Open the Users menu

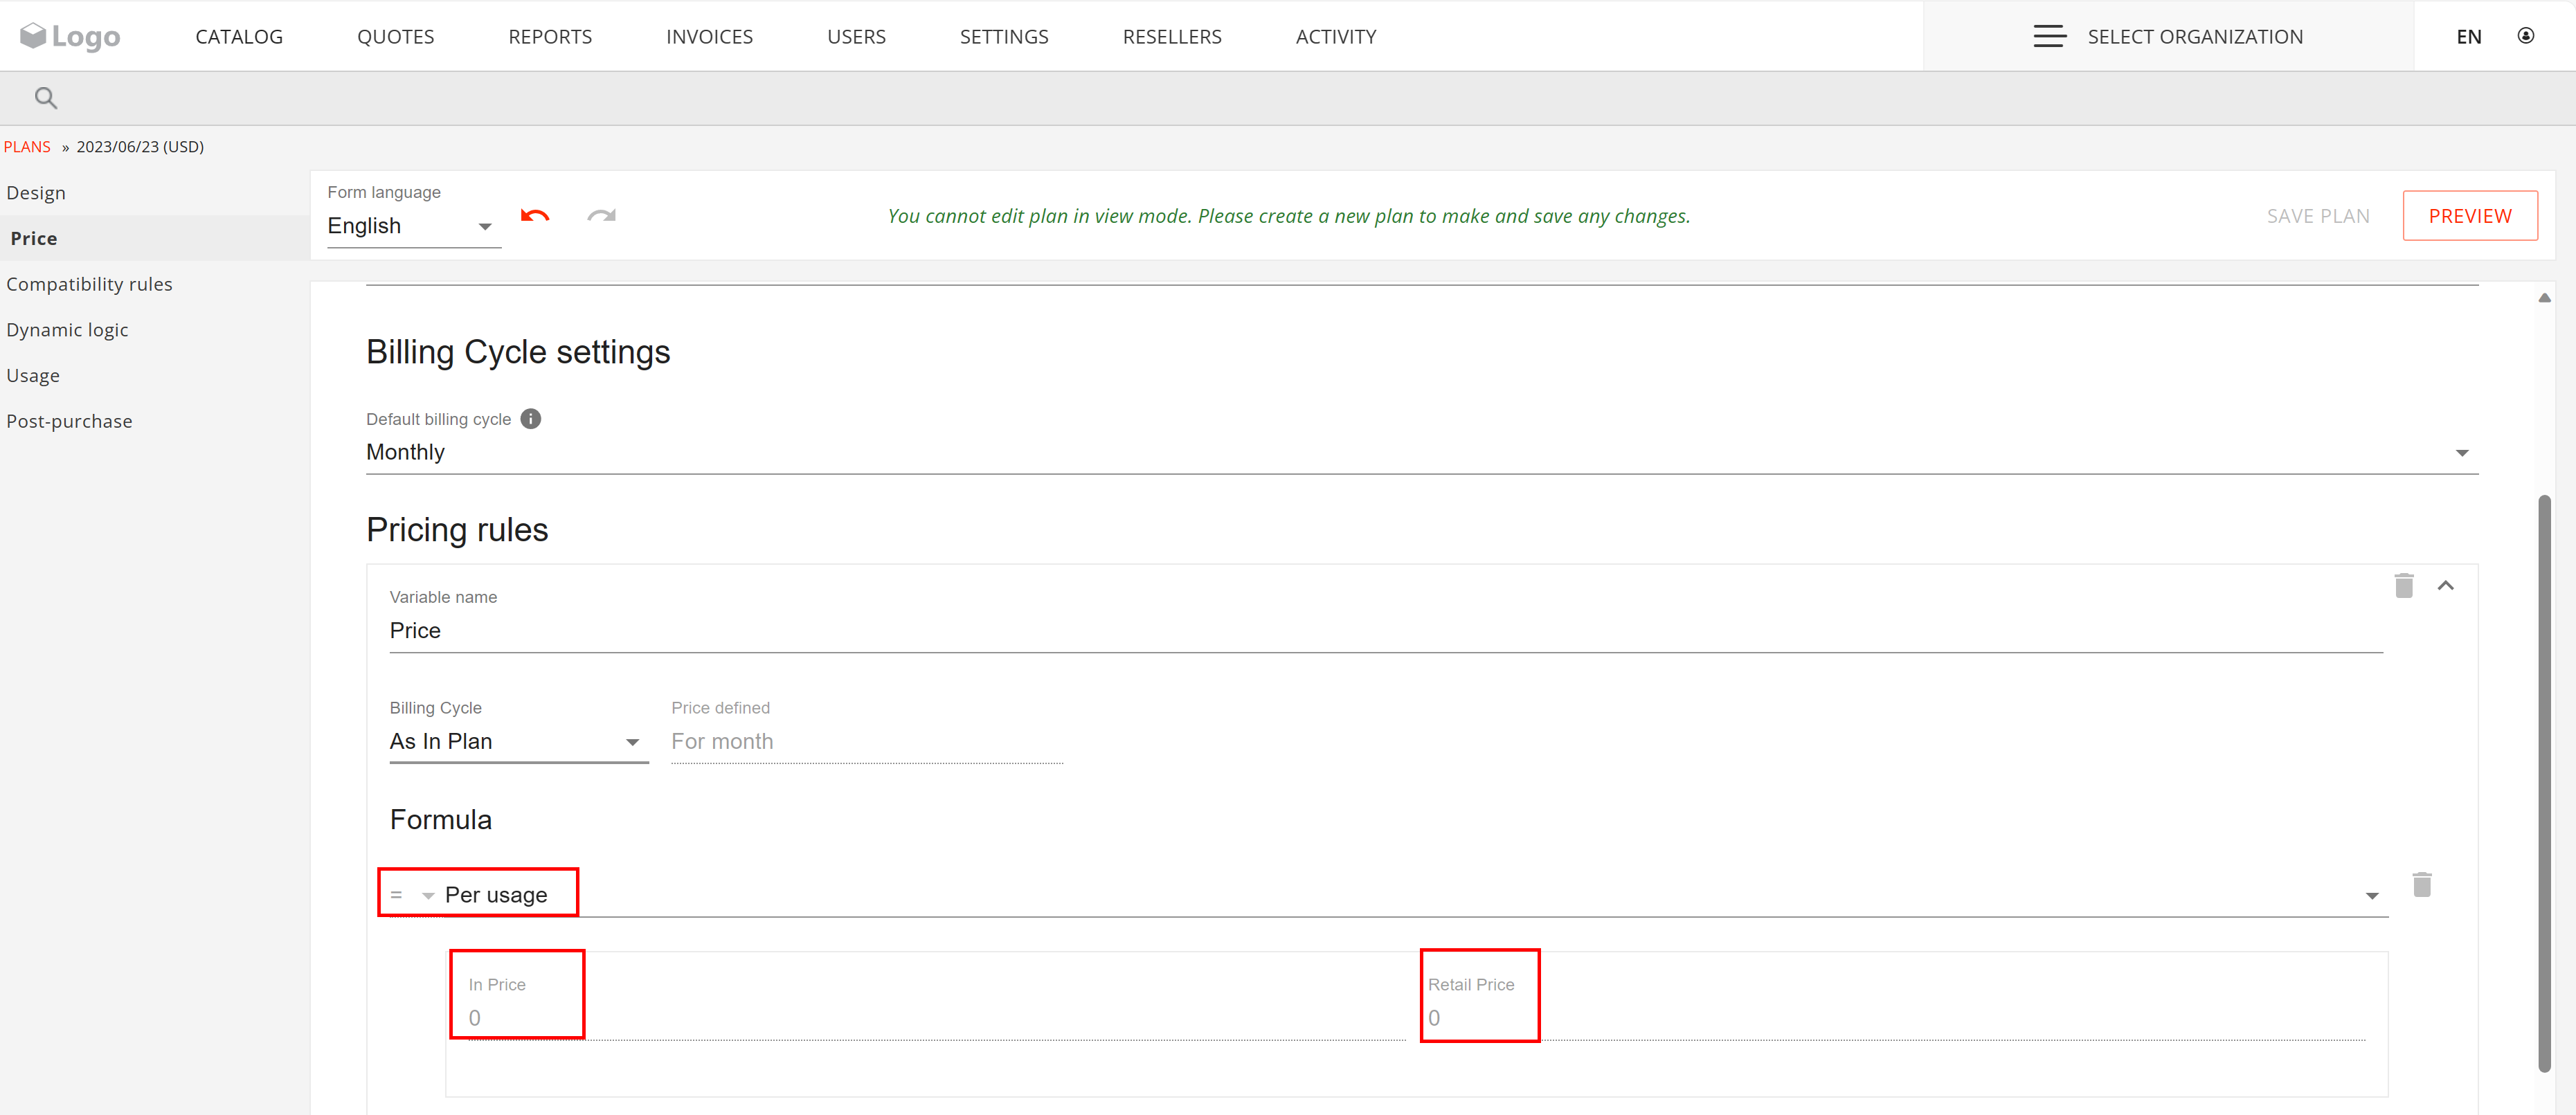[x=856, y=36]
